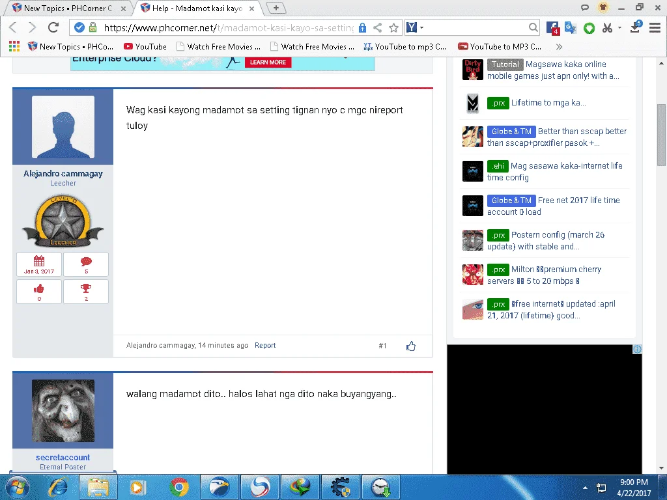Image resolution: width=667 pixels, height=500 pixels.
Task: Reload the current page
Action: click(53, 27)
